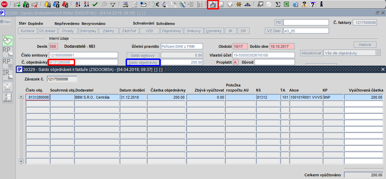Click the green hand-writing icon in left sidebar
The height and width of the screenshot is (179, 386).
pos(8,41)
